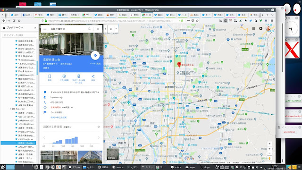Expand the opening hours chevron
Viewport: 302px width, 170px height.
[72, 107]
